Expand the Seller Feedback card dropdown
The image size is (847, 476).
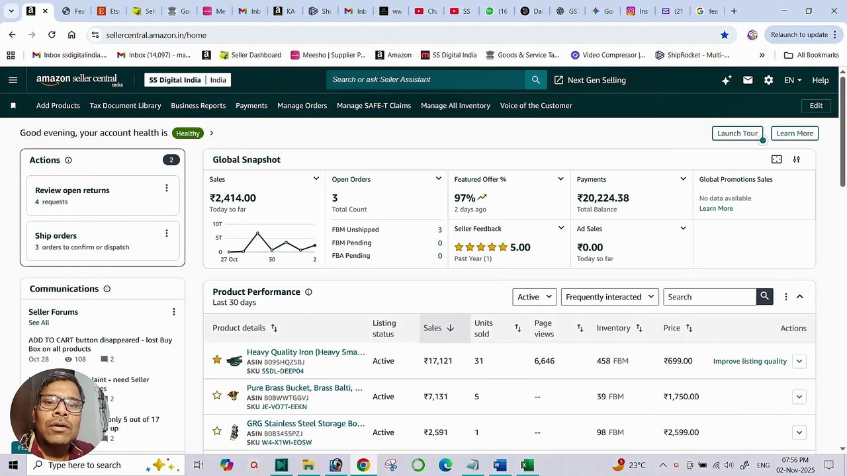560,229
